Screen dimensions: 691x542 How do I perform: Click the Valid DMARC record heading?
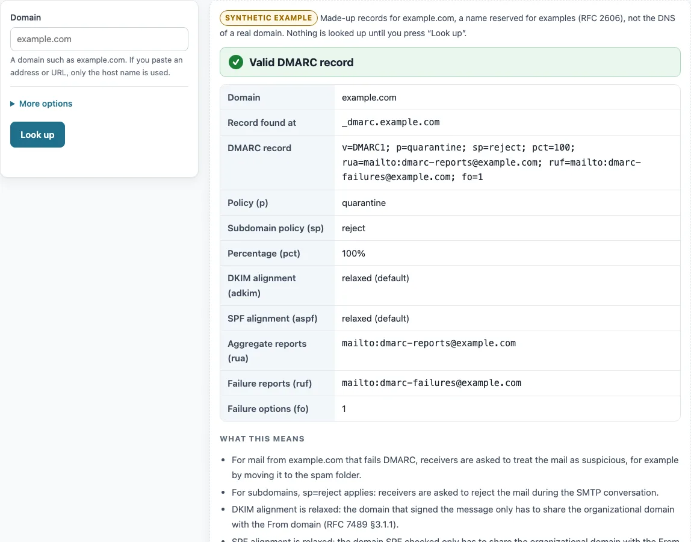point(302,62)
